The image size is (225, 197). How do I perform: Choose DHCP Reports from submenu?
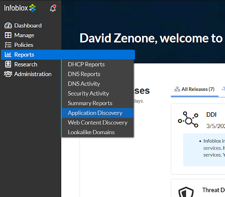point(98,64)
